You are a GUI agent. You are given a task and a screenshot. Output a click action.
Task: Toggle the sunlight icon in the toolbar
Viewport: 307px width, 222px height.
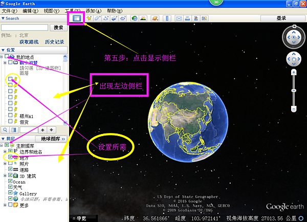(x=143, y=18)
